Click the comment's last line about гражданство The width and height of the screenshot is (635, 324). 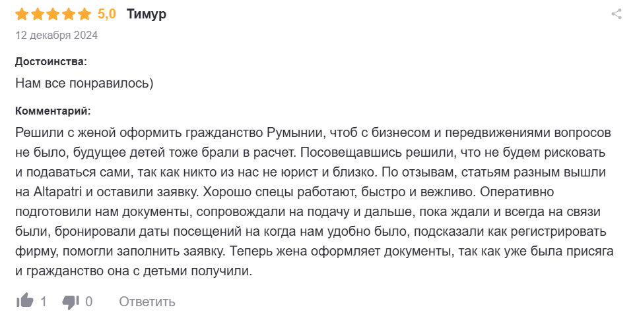pyautogui.click(x=133, y=271)
